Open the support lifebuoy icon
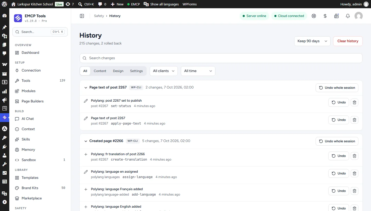Screen dimensions: 371x211 [314, 16]
